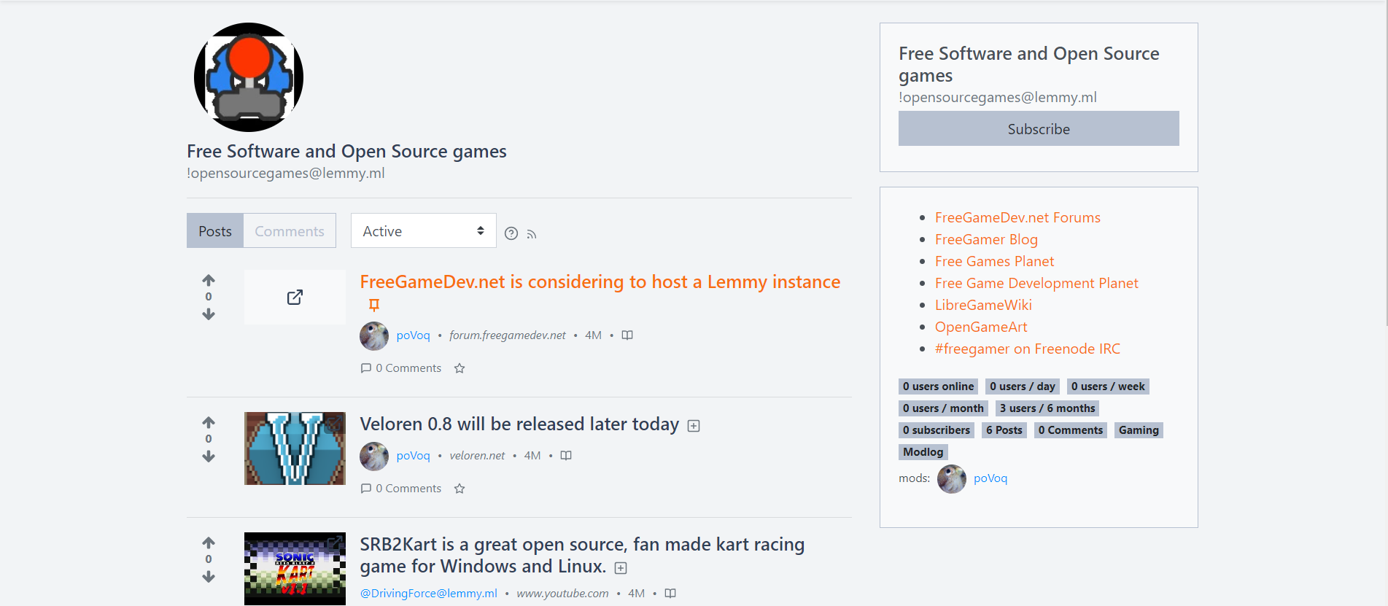Viewport: 1388px width, 606px height.
Task: Open the Veloren 0.8 release post title
Action: pos(519,424)
